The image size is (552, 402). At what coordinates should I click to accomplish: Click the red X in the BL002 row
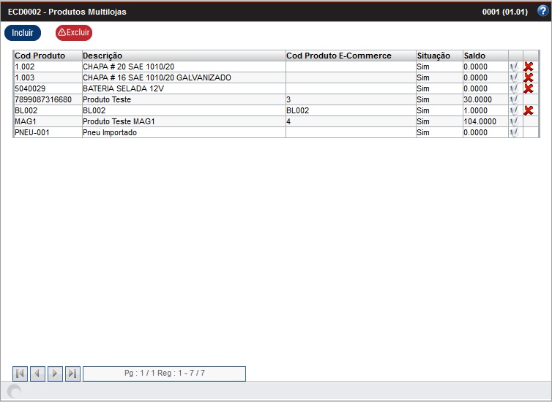[x=529, y=110]
